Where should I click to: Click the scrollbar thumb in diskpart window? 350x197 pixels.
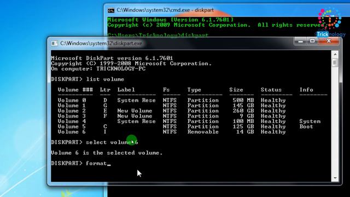tap(335, 62)
